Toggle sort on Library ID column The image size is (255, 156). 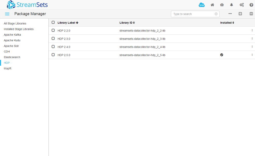point(127,22)
